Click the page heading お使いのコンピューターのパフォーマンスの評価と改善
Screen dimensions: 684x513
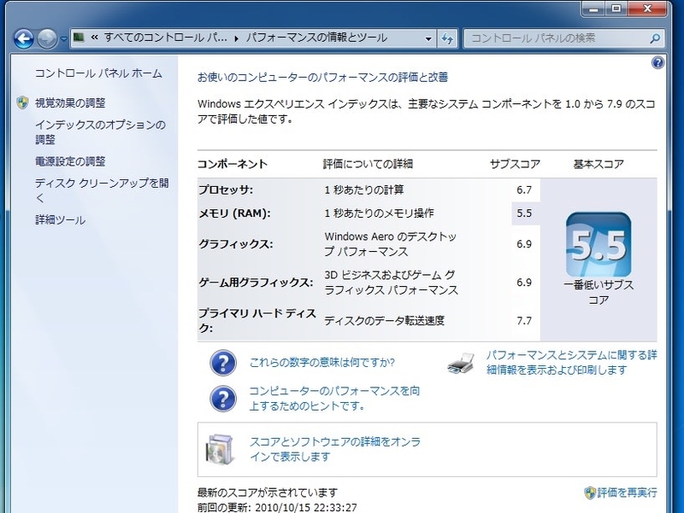tap(323, 78)
